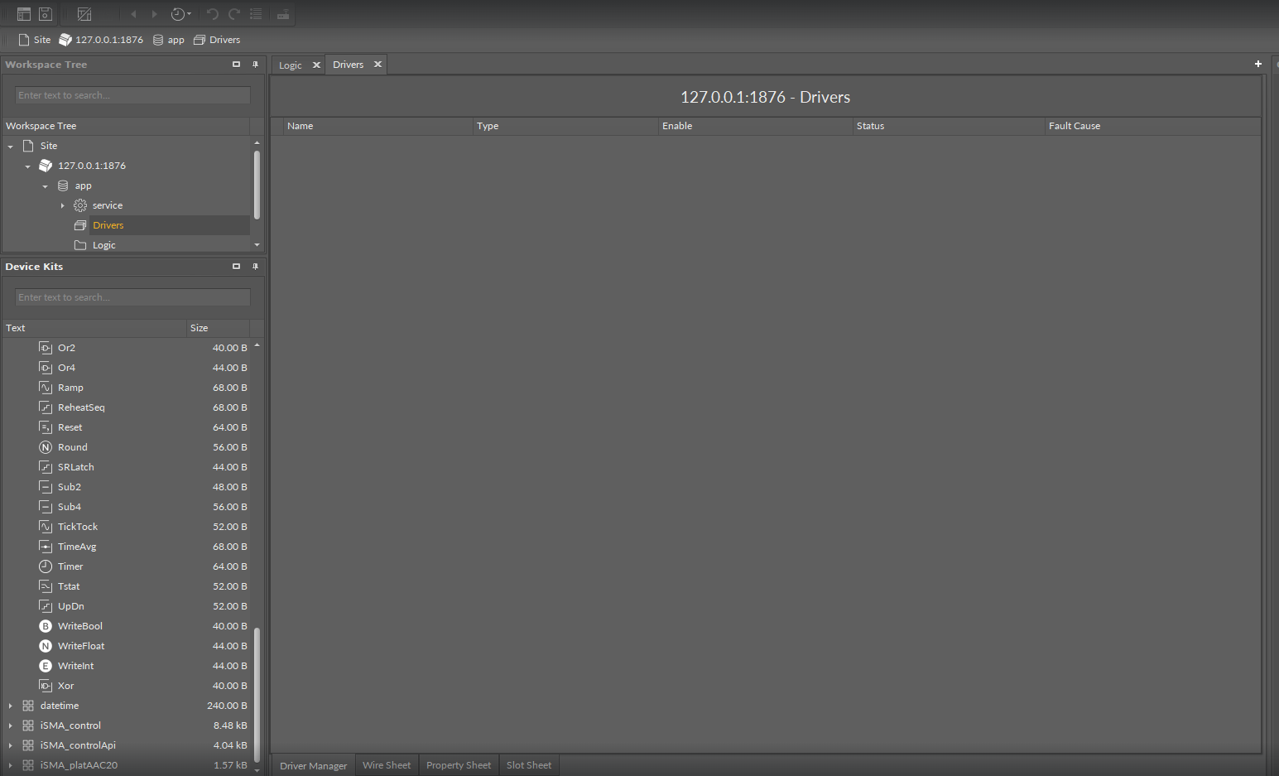Maximize the Workspace Tree panel
1279x776 pixels.
[236, 65]
